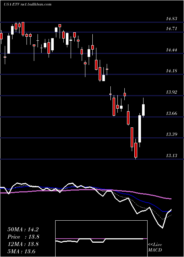Click the Live MACD label

(x=155, y=247)
